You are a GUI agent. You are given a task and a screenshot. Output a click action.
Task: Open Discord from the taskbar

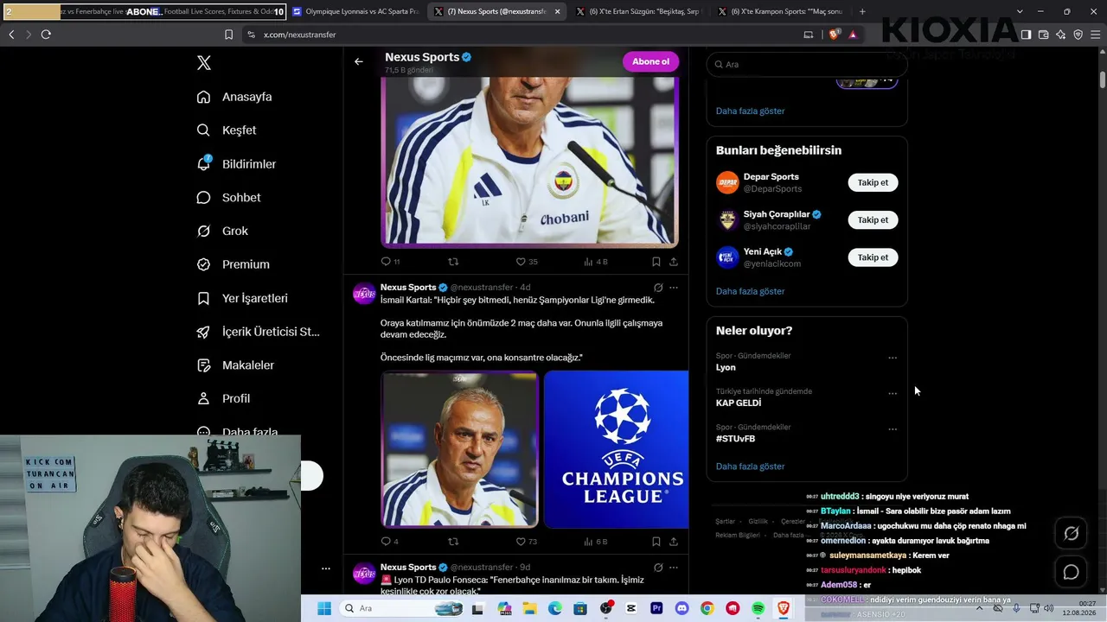point(681,608)
